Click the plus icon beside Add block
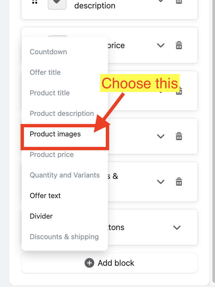This screenshot has width=215, height=287. pyautogui.click(x=89, y=263)
